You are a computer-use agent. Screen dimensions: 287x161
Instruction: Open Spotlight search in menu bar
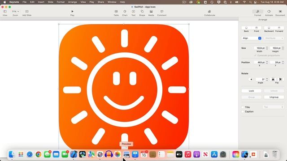pos(250,2)
